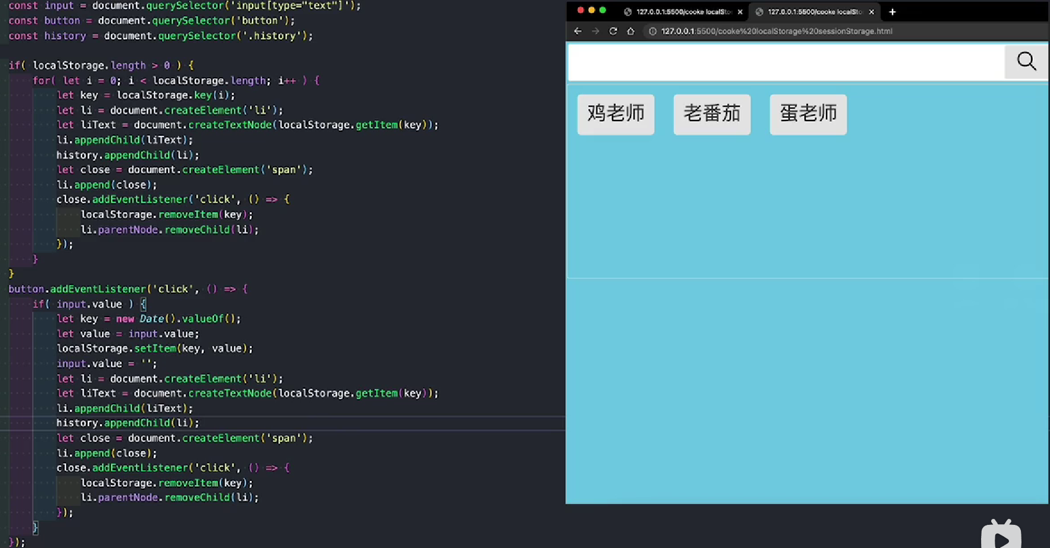Click the 'if( input.value )' line
Image resolution: width=1050 pixels, height=548 pixels.
pos(89,304)
